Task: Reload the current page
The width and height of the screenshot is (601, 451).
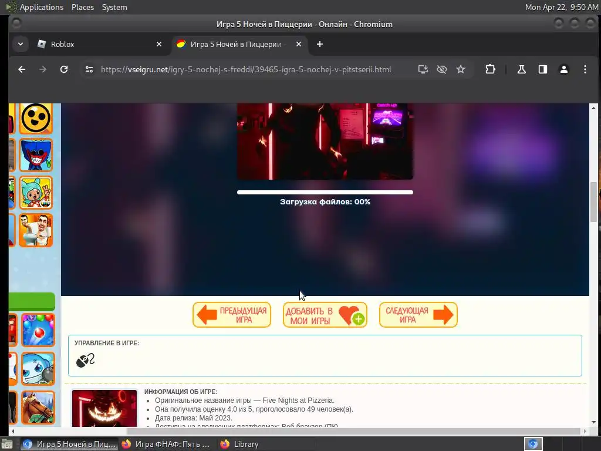Action: click(x=64, y=69)
